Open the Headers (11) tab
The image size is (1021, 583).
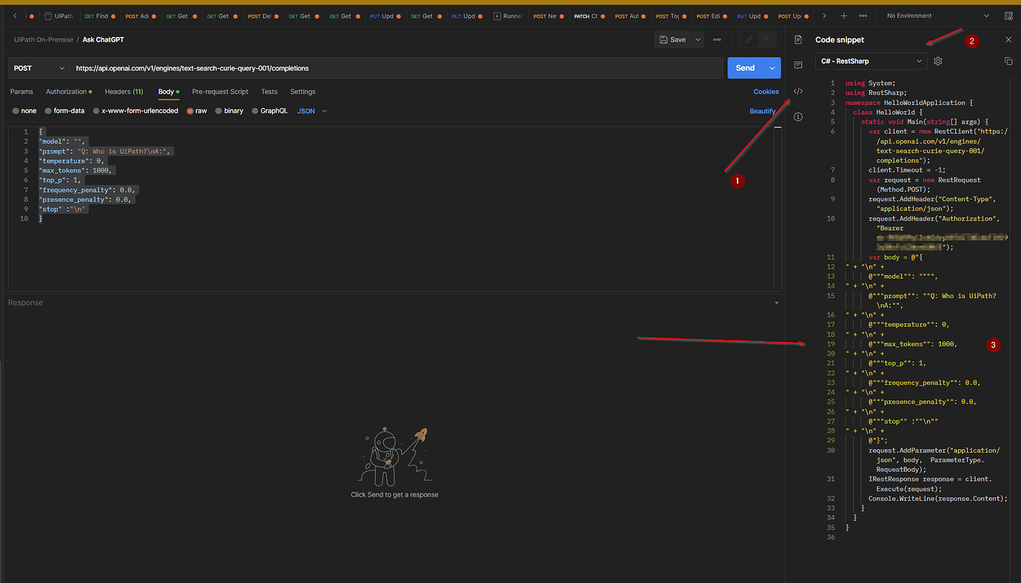tap(124, 91)
